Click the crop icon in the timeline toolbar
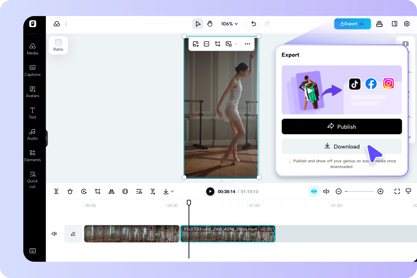This screenshot has width=417, height=278. pos(98,191)
